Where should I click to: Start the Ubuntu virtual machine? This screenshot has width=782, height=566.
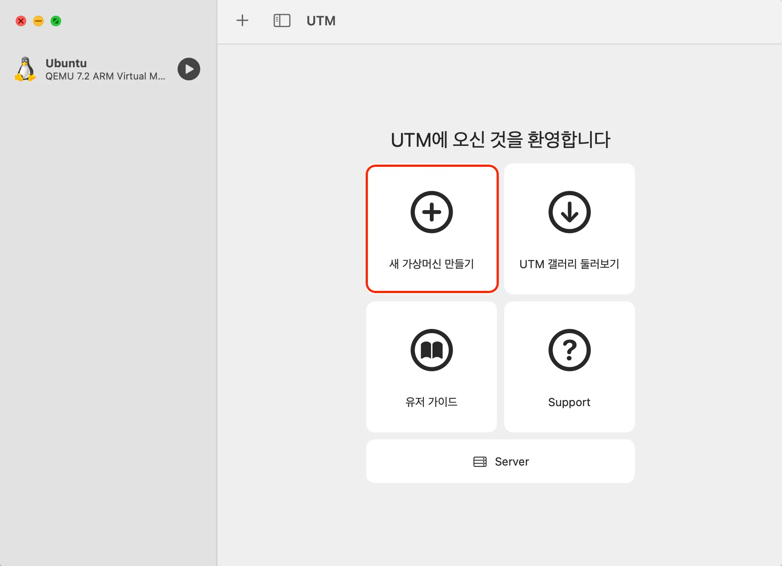point(189,69)
